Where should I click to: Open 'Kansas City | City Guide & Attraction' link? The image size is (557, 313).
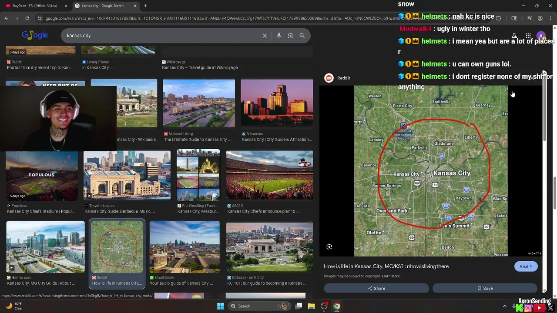coord(276,140)
